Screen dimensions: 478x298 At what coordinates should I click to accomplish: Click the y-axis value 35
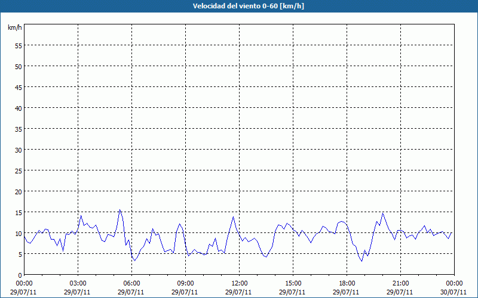tap(19, 129)
